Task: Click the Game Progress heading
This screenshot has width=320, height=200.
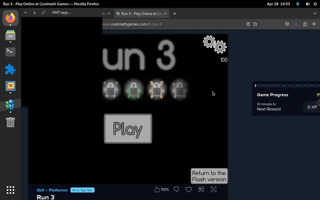Action: pos(272,95)
